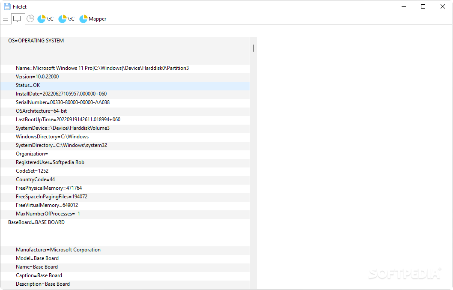Click the Organization= row
Viewport: 453px width, 290px height.
click(x=125, y=154)
